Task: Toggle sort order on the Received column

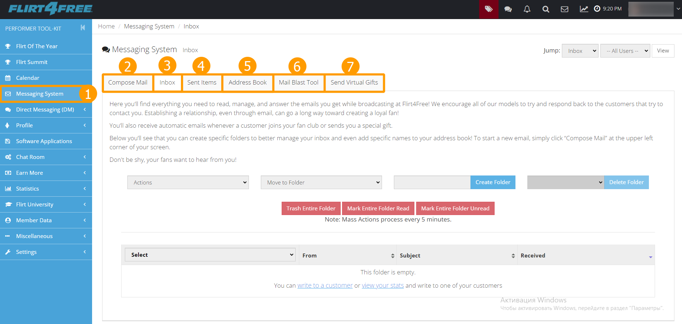Action: click(x=585, y=255)
